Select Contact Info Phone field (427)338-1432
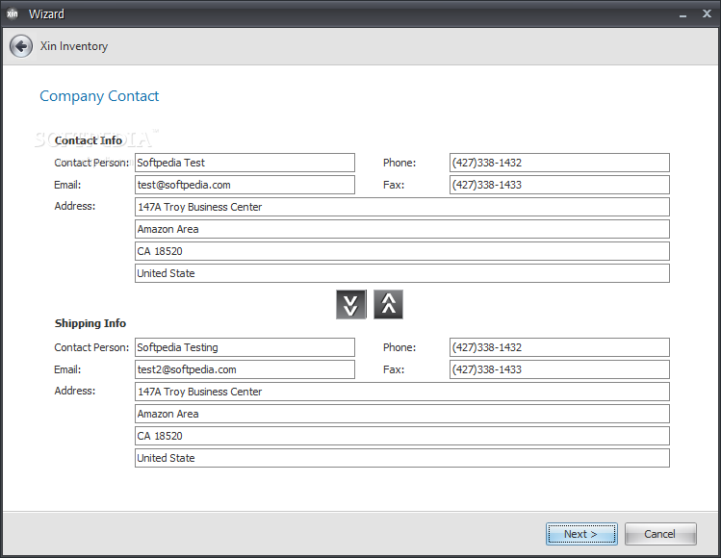 click(x=559, y=163)
